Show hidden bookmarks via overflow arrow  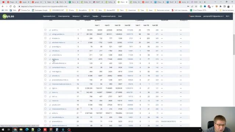point(216,10)
